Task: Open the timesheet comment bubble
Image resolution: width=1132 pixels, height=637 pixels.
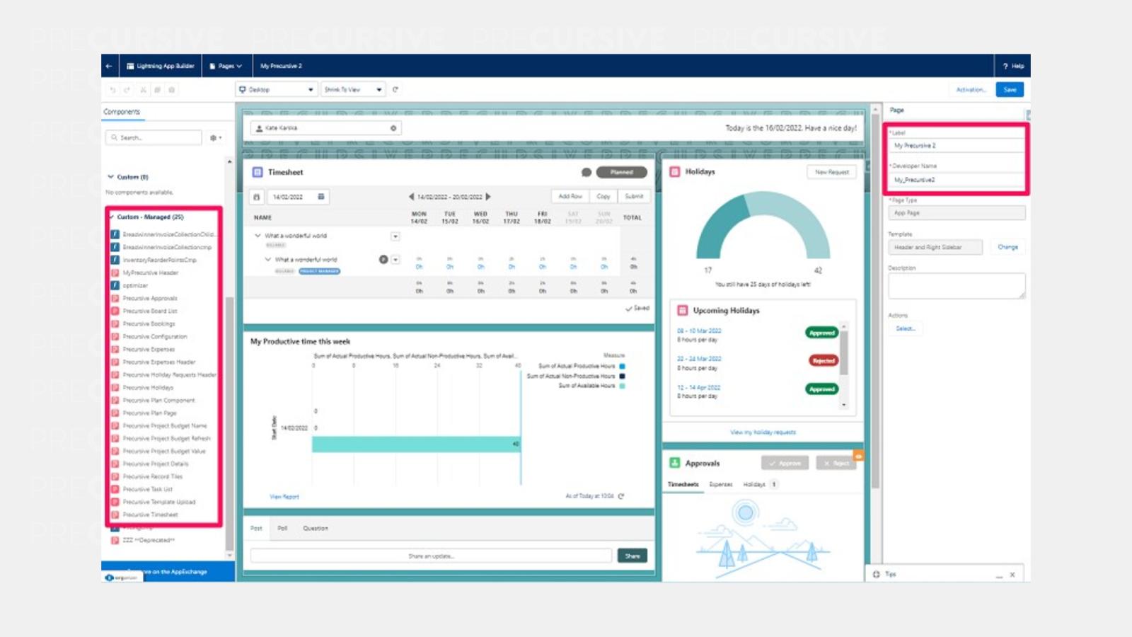Action: (x=587, y=172)
